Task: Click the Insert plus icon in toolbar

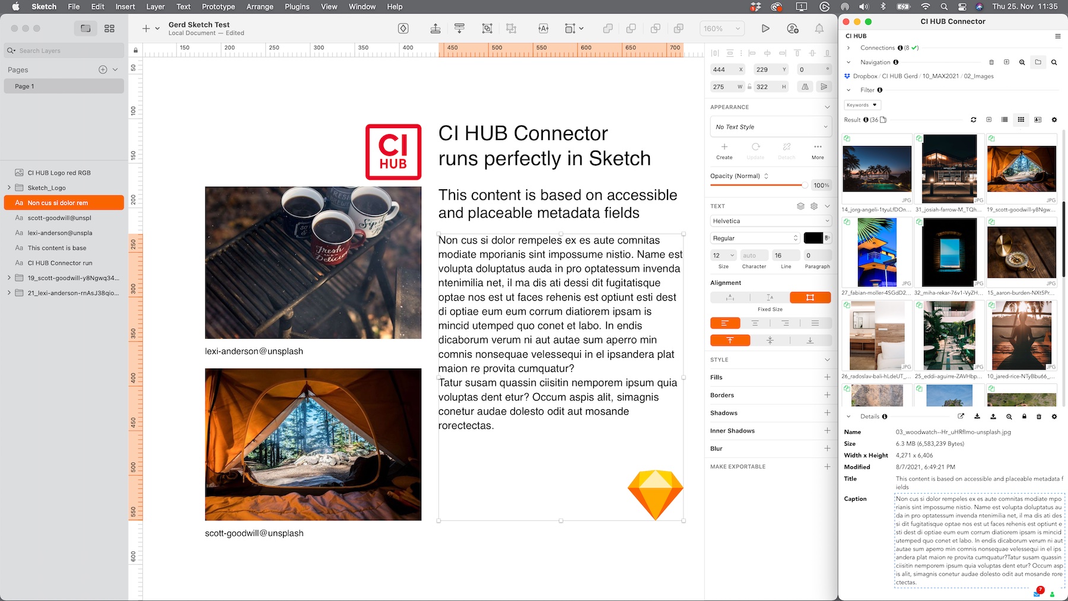Action: pyautogui.click(x=146, y=28)
